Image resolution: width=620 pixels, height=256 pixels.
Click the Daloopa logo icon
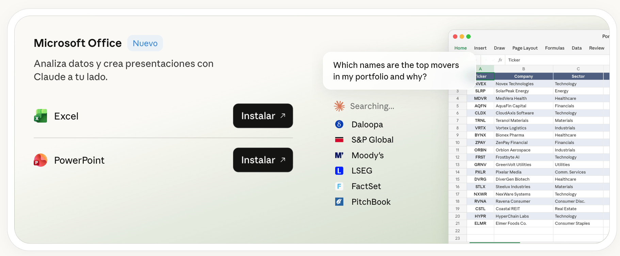point(339,124)
